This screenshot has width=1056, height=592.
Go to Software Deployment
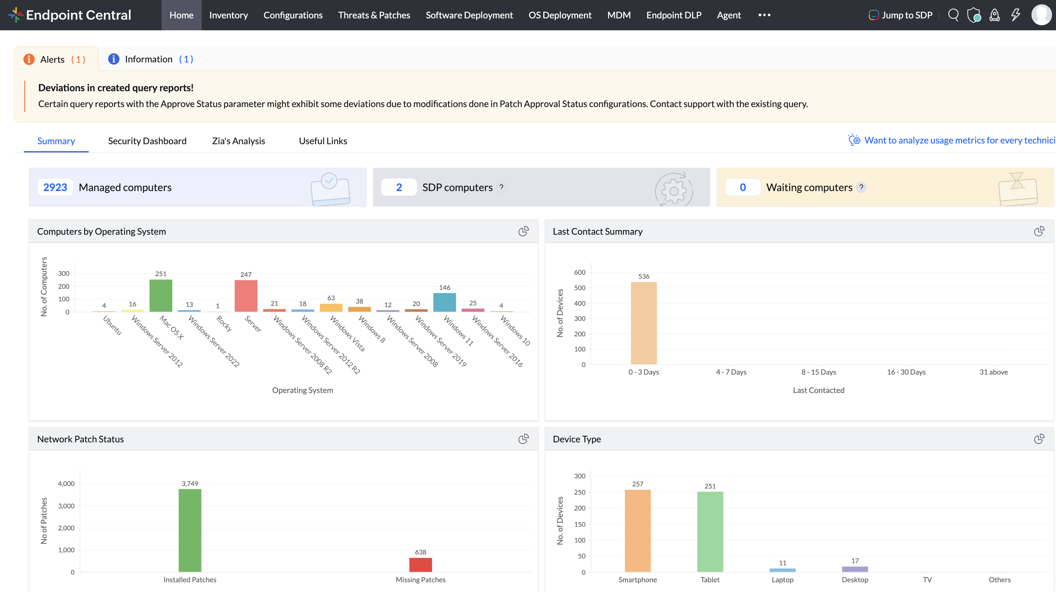[x=469, y=15]
